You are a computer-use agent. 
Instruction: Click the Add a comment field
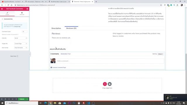pos(110,61)
